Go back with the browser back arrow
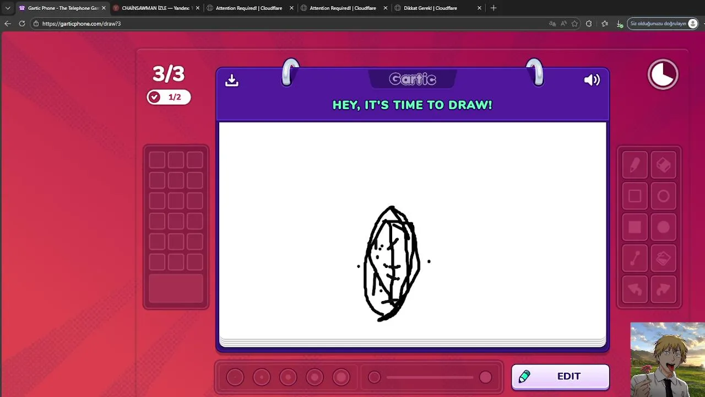 click(x=7, y=24)
